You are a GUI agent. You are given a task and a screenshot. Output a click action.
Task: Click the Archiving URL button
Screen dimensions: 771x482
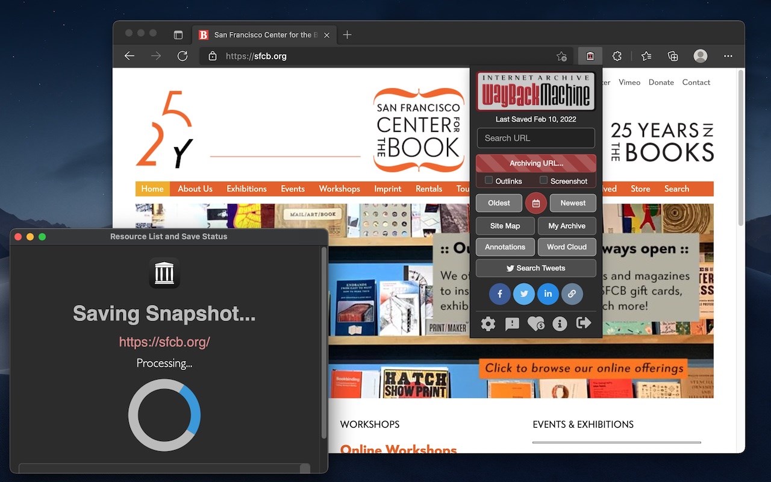[x=536, y=163]
